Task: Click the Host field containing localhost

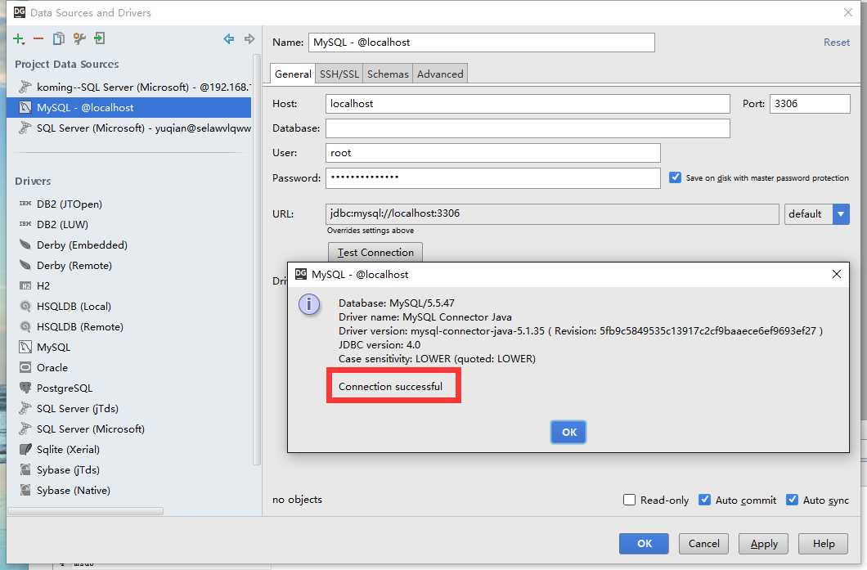Action: [528, 103]
